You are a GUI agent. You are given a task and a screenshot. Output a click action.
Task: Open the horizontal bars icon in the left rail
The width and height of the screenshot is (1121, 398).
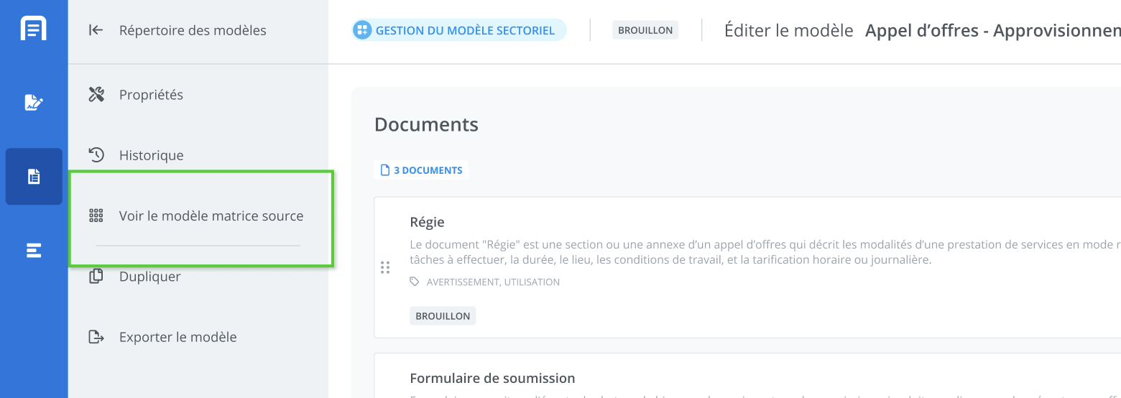point(34,251)
